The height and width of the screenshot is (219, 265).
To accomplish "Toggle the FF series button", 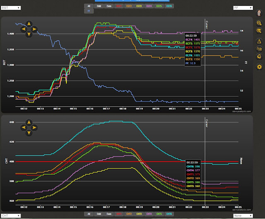I will pyautogui.click(x=89, y=11).
